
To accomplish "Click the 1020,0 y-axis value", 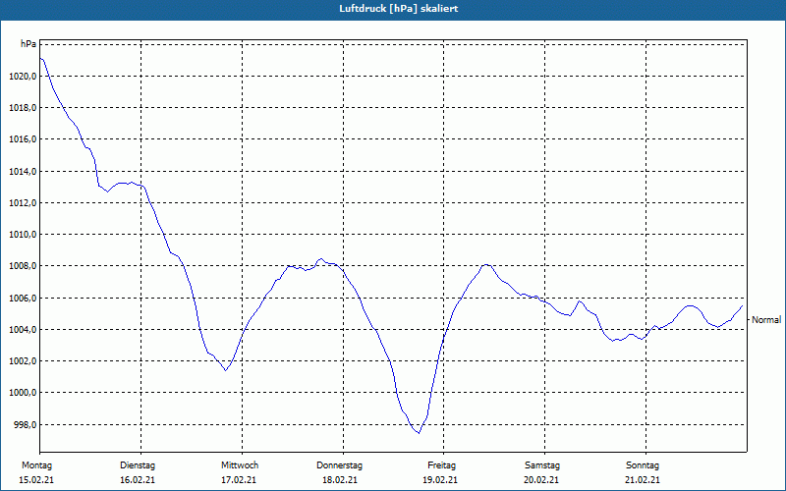I will click(23, 77).
